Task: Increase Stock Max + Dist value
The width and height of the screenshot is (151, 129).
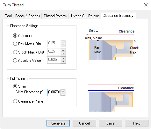Action: pos(63,50)
